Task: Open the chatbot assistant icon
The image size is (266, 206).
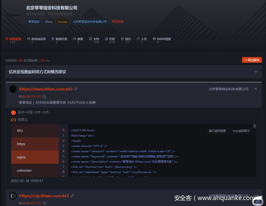Action: [258, 201]
